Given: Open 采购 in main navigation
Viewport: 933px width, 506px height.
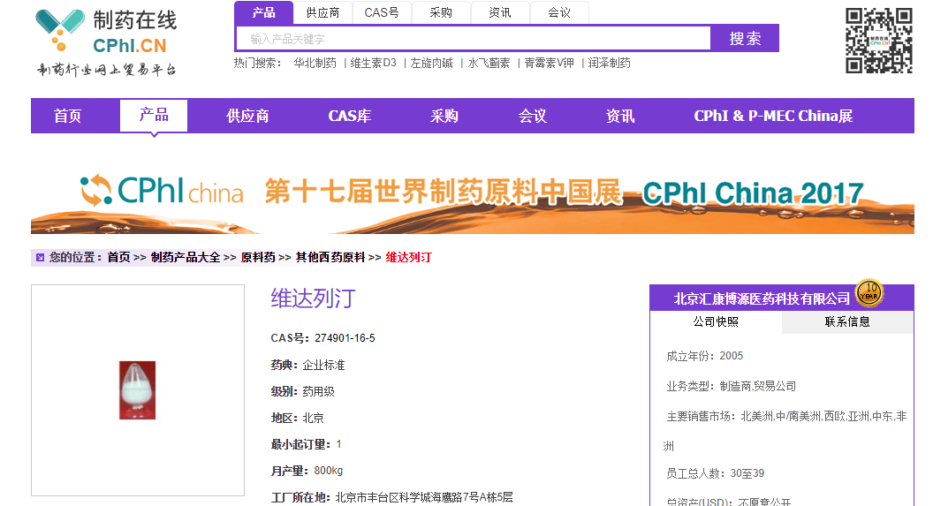Looking at the screenshot, I should click(x=444, y=116).
